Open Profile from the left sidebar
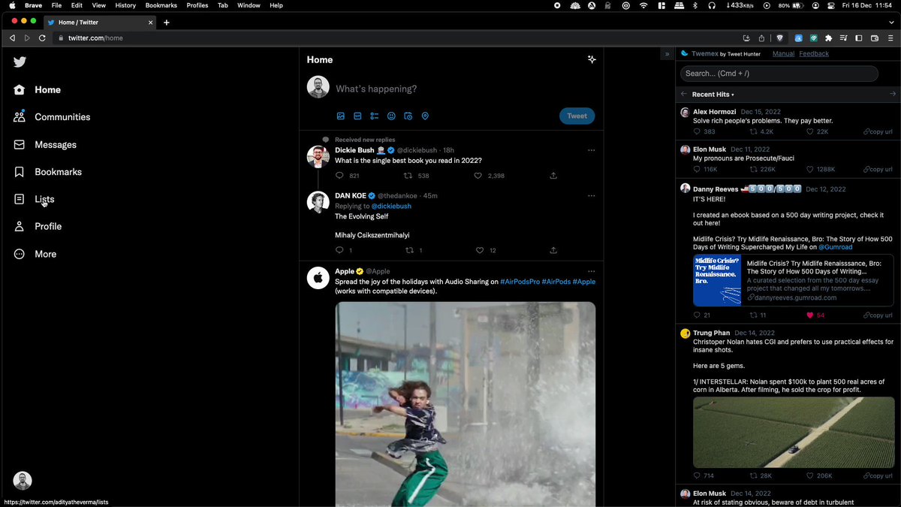 tap(38, 226)
